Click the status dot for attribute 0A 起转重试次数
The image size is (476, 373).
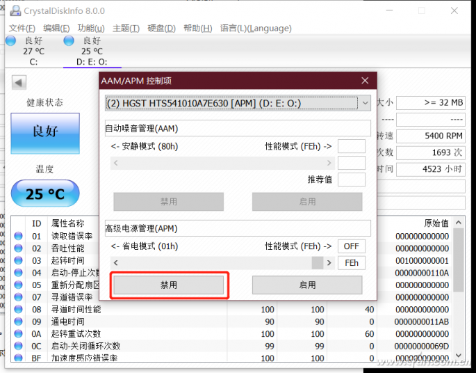(x=19, y=334)
